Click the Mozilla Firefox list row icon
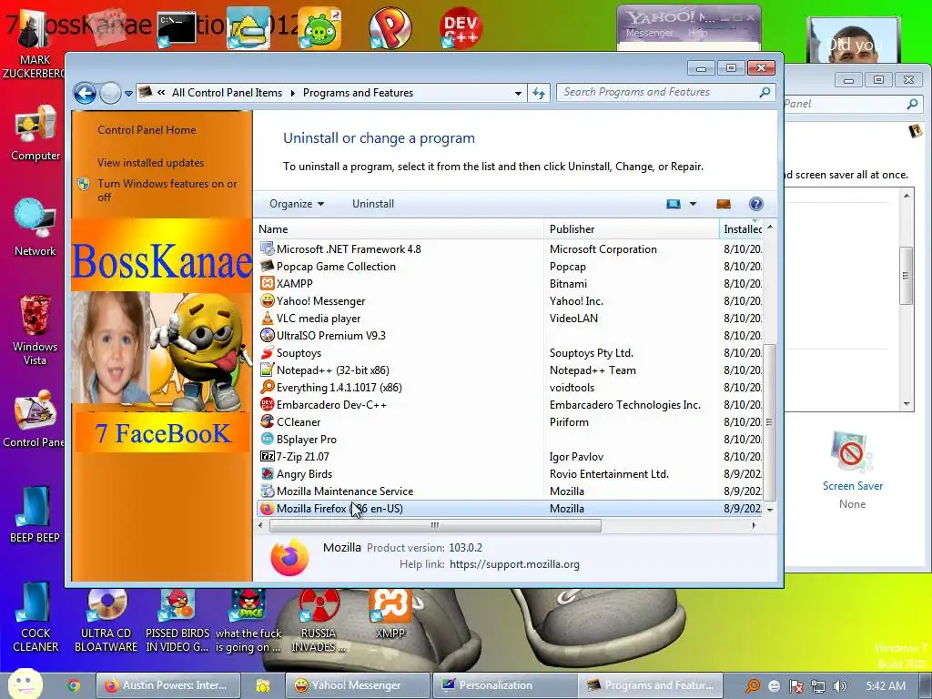 coord(268,508)
